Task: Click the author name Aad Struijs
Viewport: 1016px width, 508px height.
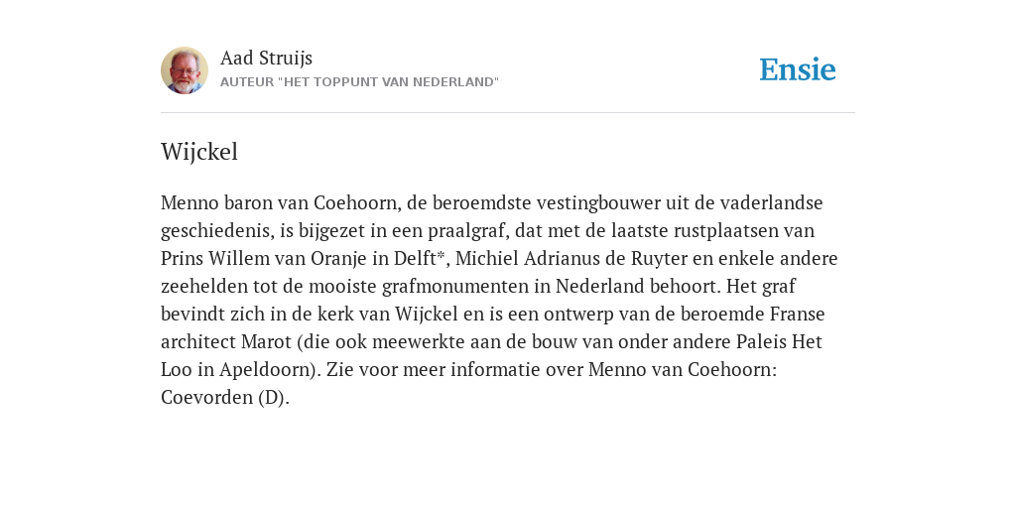Action: pos(266,59)
